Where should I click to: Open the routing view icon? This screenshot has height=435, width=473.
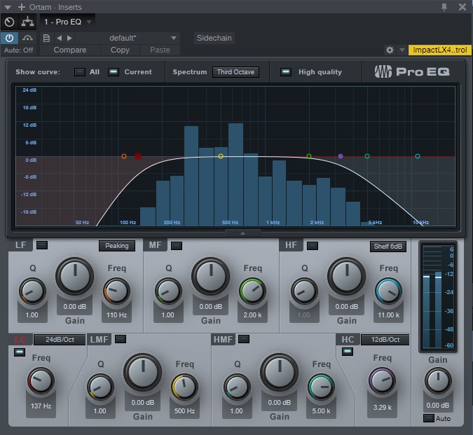[x=27, y=22]
